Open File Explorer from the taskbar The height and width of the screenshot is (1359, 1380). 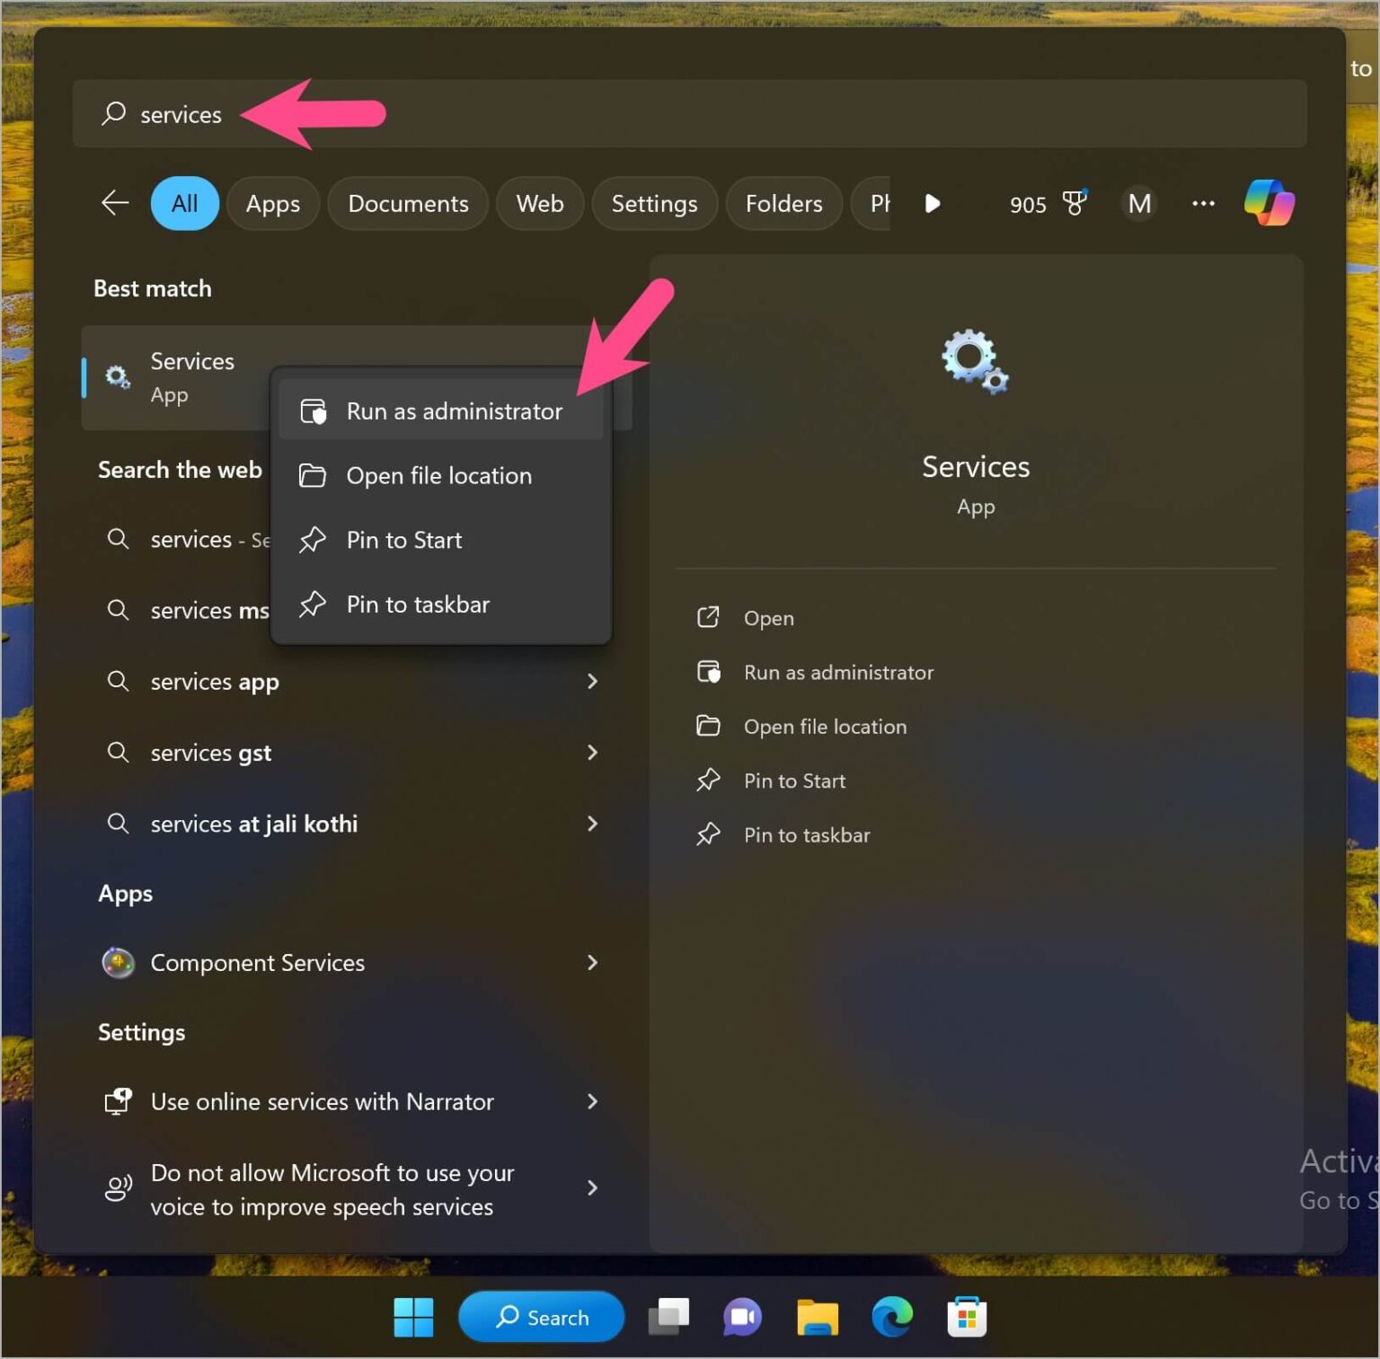coord(817,1317)
